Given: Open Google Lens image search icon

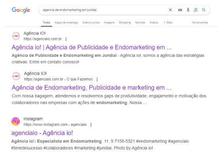Looking at the screenshot, I should 196,10.
